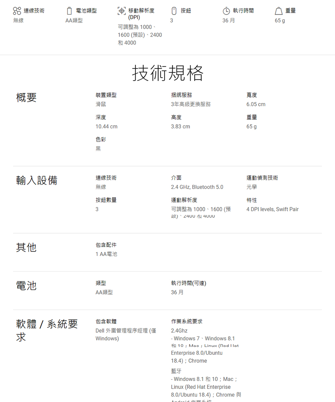Viewport: 335px width, 402px height.
Task: Click the 連線技術 connectivity icon
Action: pos(17,11)
